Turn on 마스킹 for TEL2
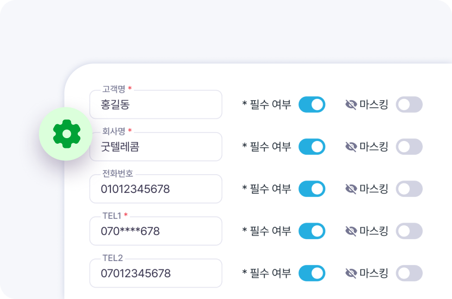 (409, 273)
